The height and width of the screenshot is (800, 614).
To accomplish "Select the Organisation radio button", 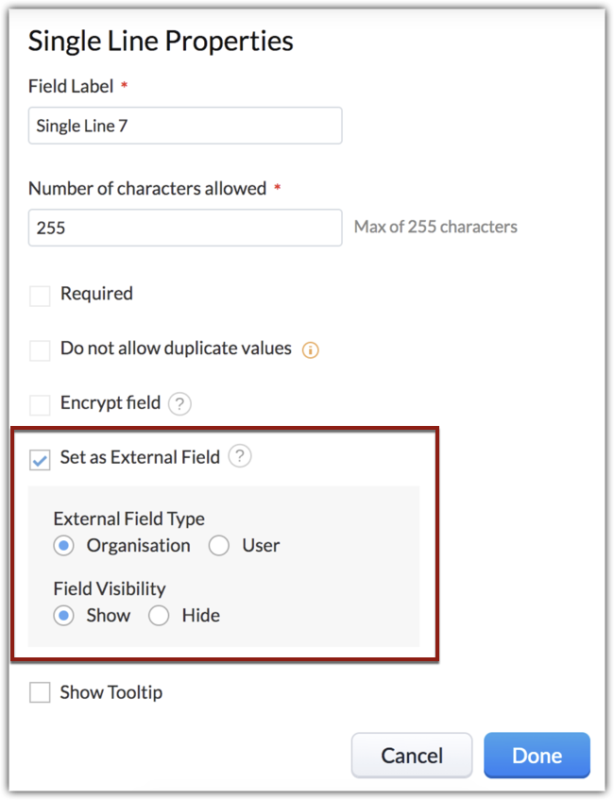I will (63, 546).
